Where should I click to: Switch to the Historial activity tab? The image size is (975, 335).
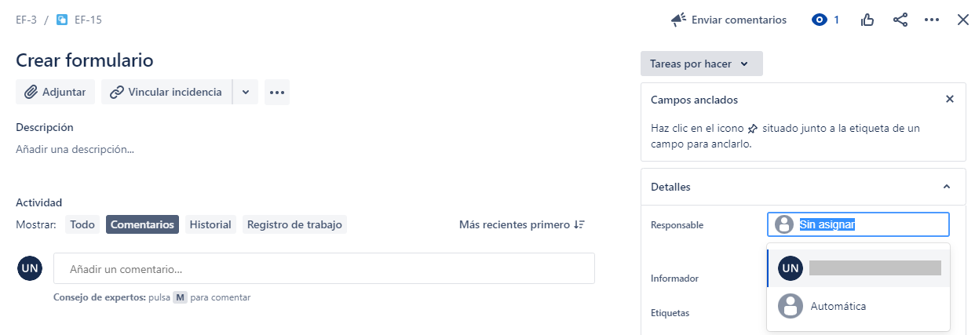210,224
